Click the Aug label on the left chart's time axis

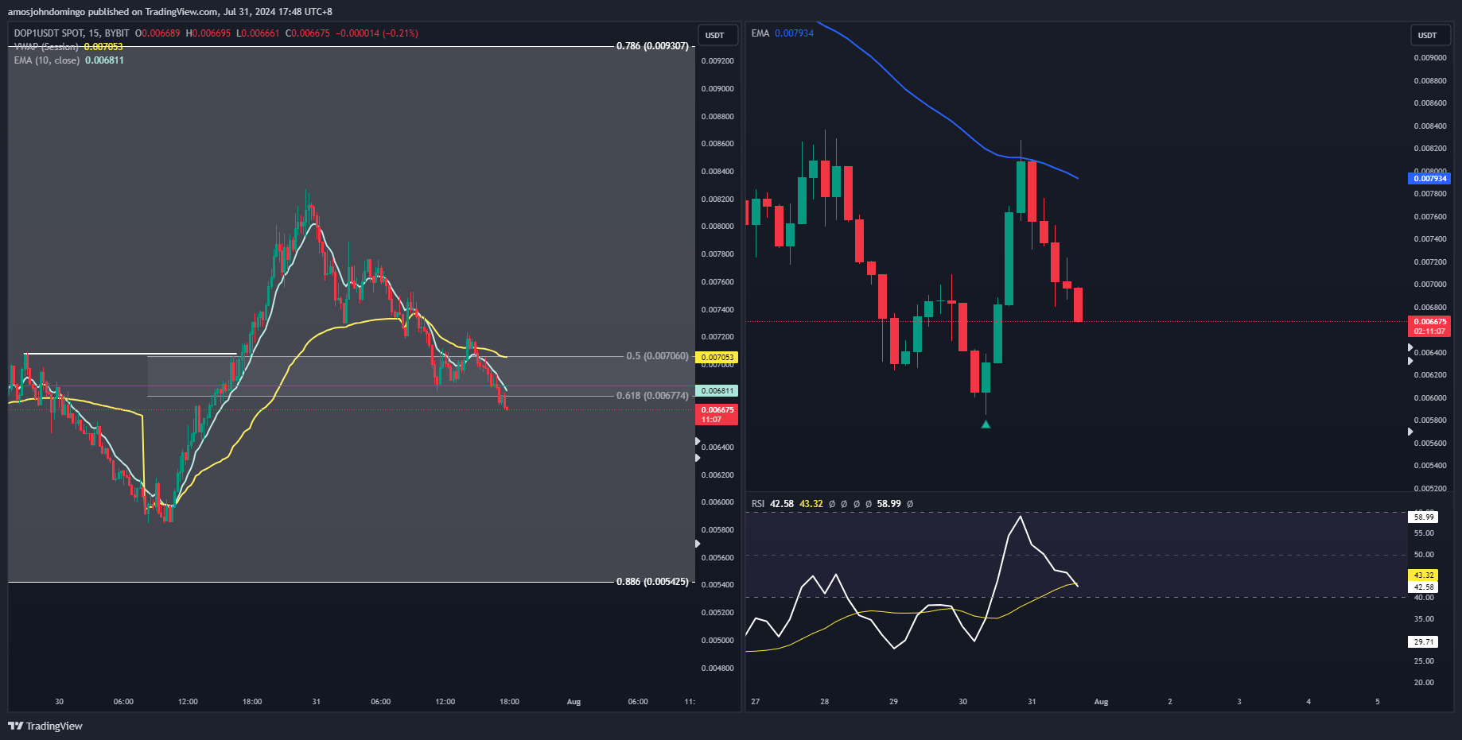574,702
